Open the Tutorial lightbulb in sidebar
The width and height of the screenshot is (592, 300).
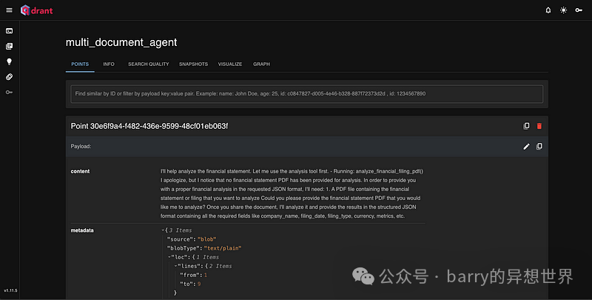(10, 61)
